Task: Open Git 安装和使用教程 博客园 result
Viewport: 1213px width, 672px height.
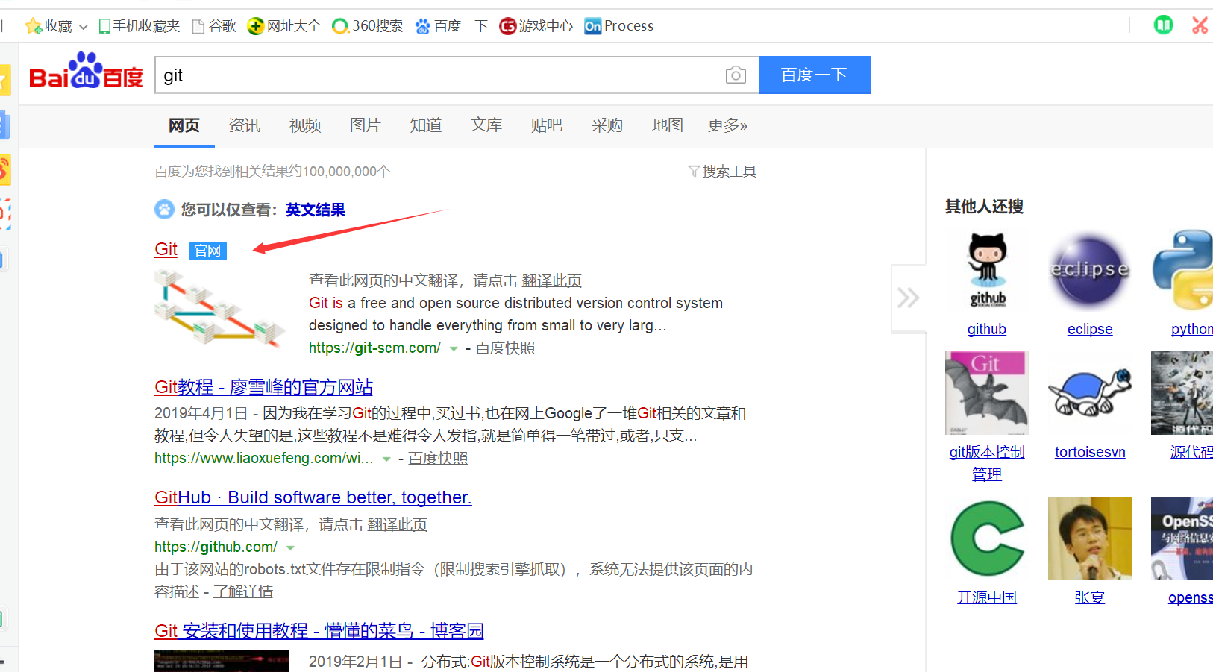Action: click(x=319, y=631)
